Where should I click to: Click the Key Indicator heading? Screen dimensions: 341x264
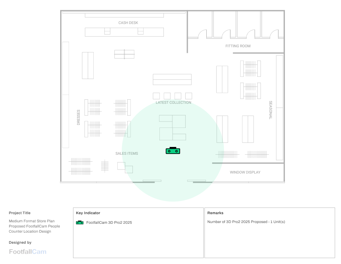pos(88,213)
